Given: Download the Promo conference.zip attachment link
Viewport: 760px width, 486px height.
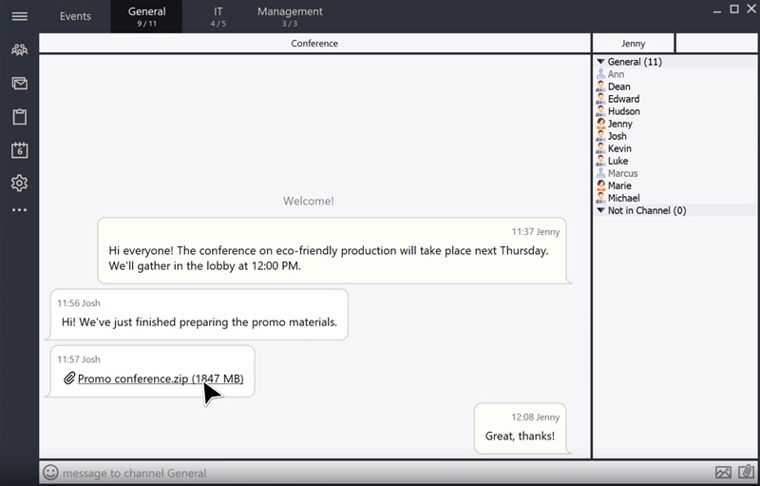Looking at the screenshot, I should (161, 379).
